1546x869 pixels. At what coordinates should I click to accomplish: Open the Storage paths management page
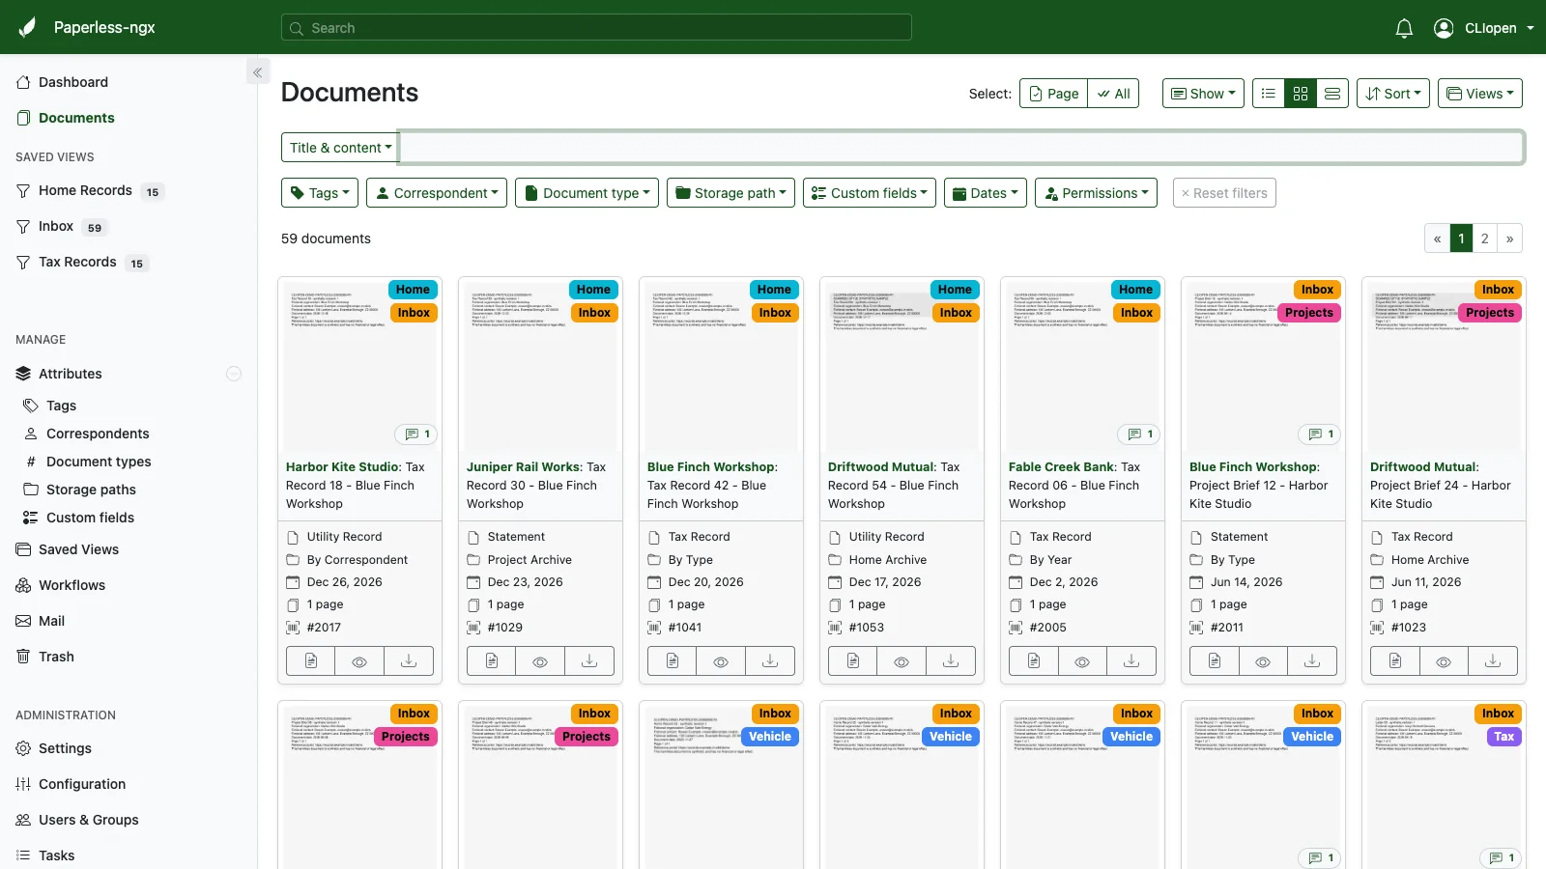point(91,490)
